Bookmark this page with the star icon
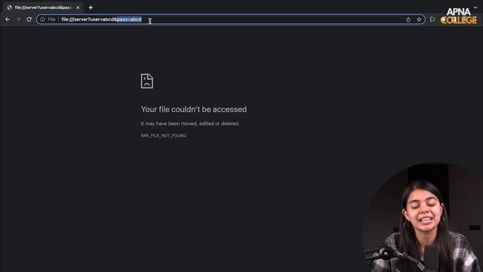 tap(419, 20)
